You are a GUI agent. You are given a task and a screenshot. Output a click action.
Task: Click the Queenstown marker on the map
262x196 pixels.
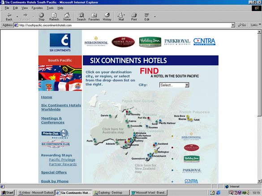click(x=147, y=158)
